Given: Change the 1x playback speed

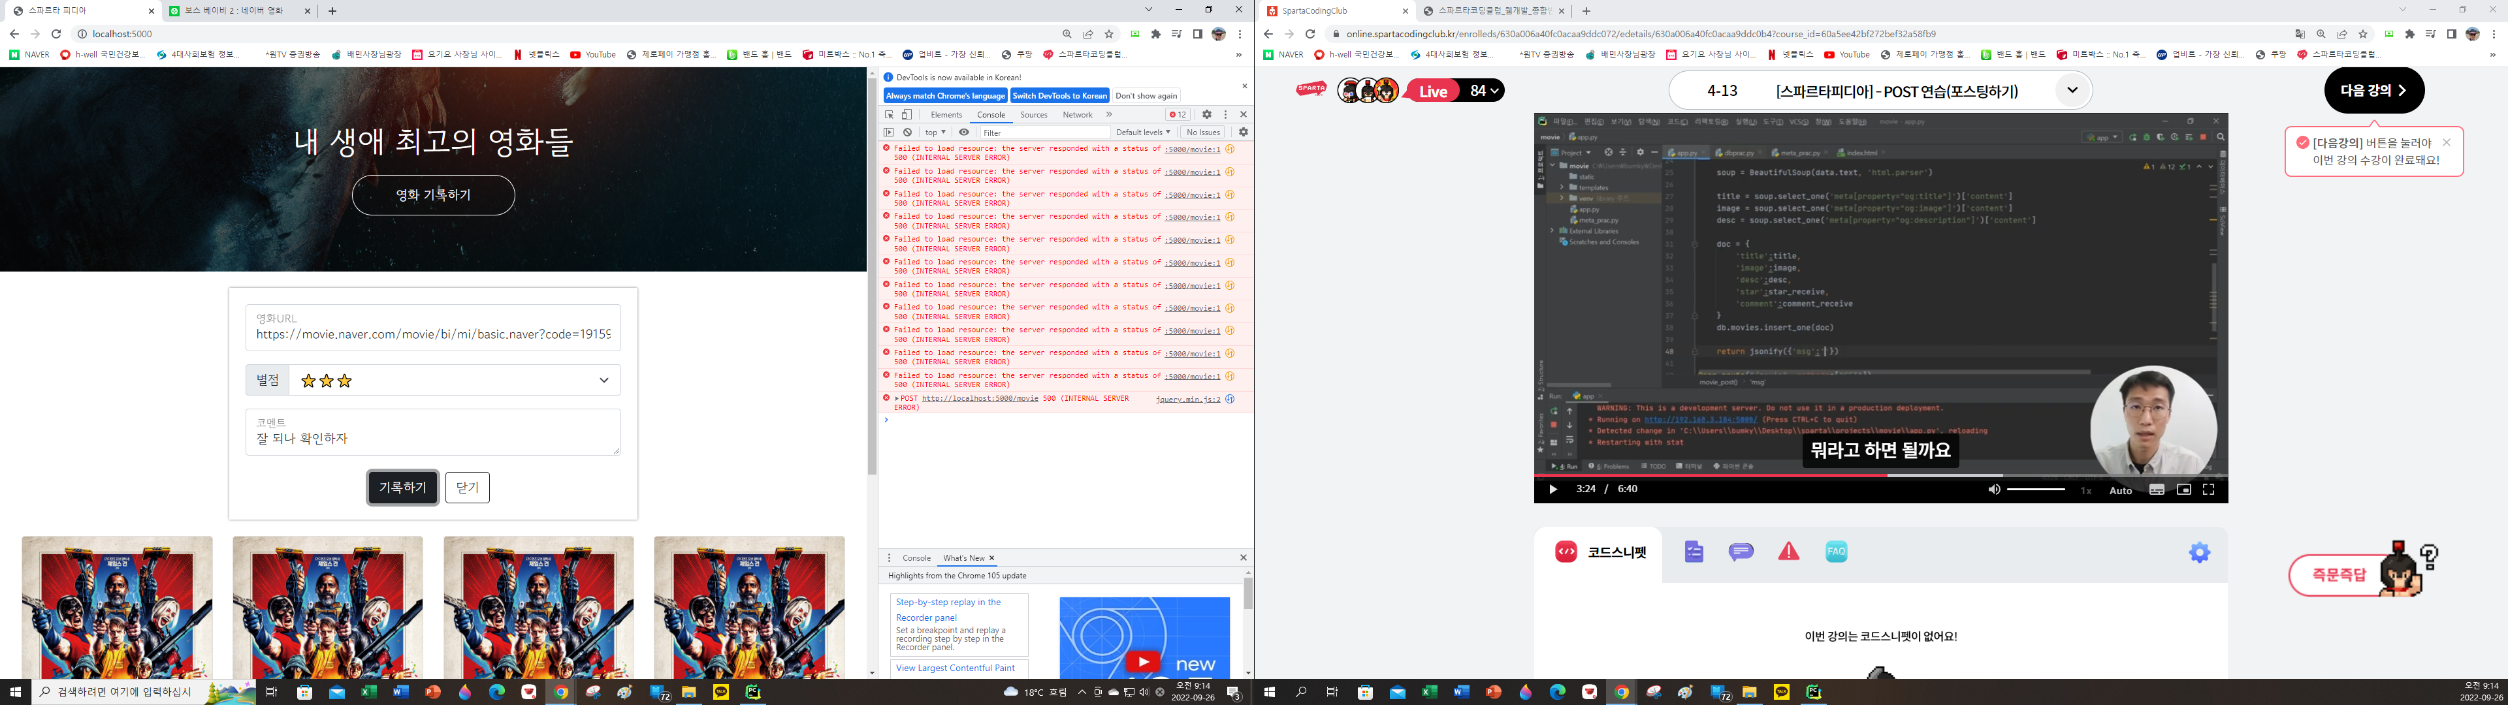Looking at the screenshot, I should [2085, 491].
